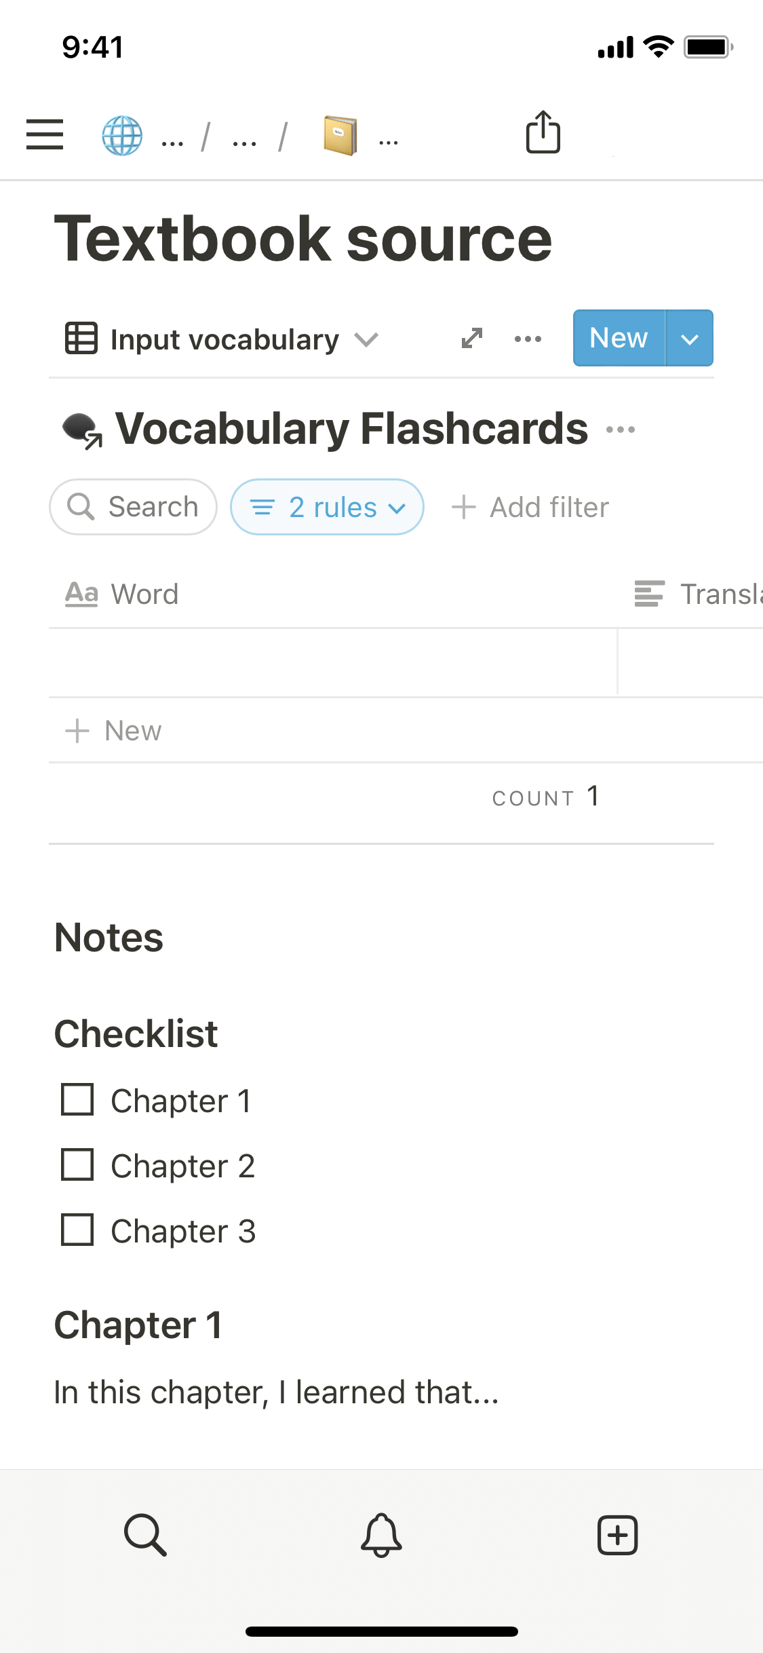Tap the notebook page breadcrumb icon
763x1653 pixels.
coord(340,135)
